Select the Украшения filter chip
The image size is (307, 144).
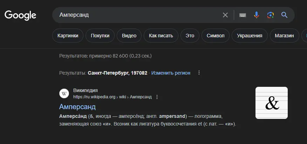(x=250, y=36)
